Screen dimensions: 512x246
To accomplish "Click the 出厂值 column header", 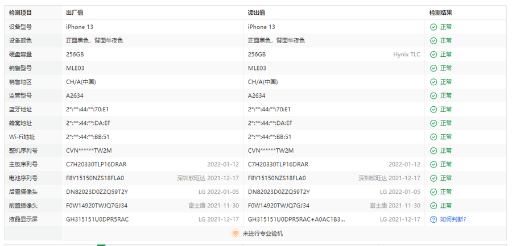I will [x=75, y=12].
